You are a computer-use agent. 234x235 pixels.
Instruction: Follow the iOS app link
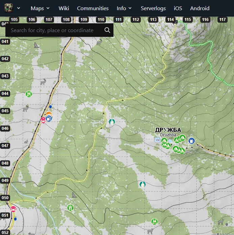[x=178, y=8]
